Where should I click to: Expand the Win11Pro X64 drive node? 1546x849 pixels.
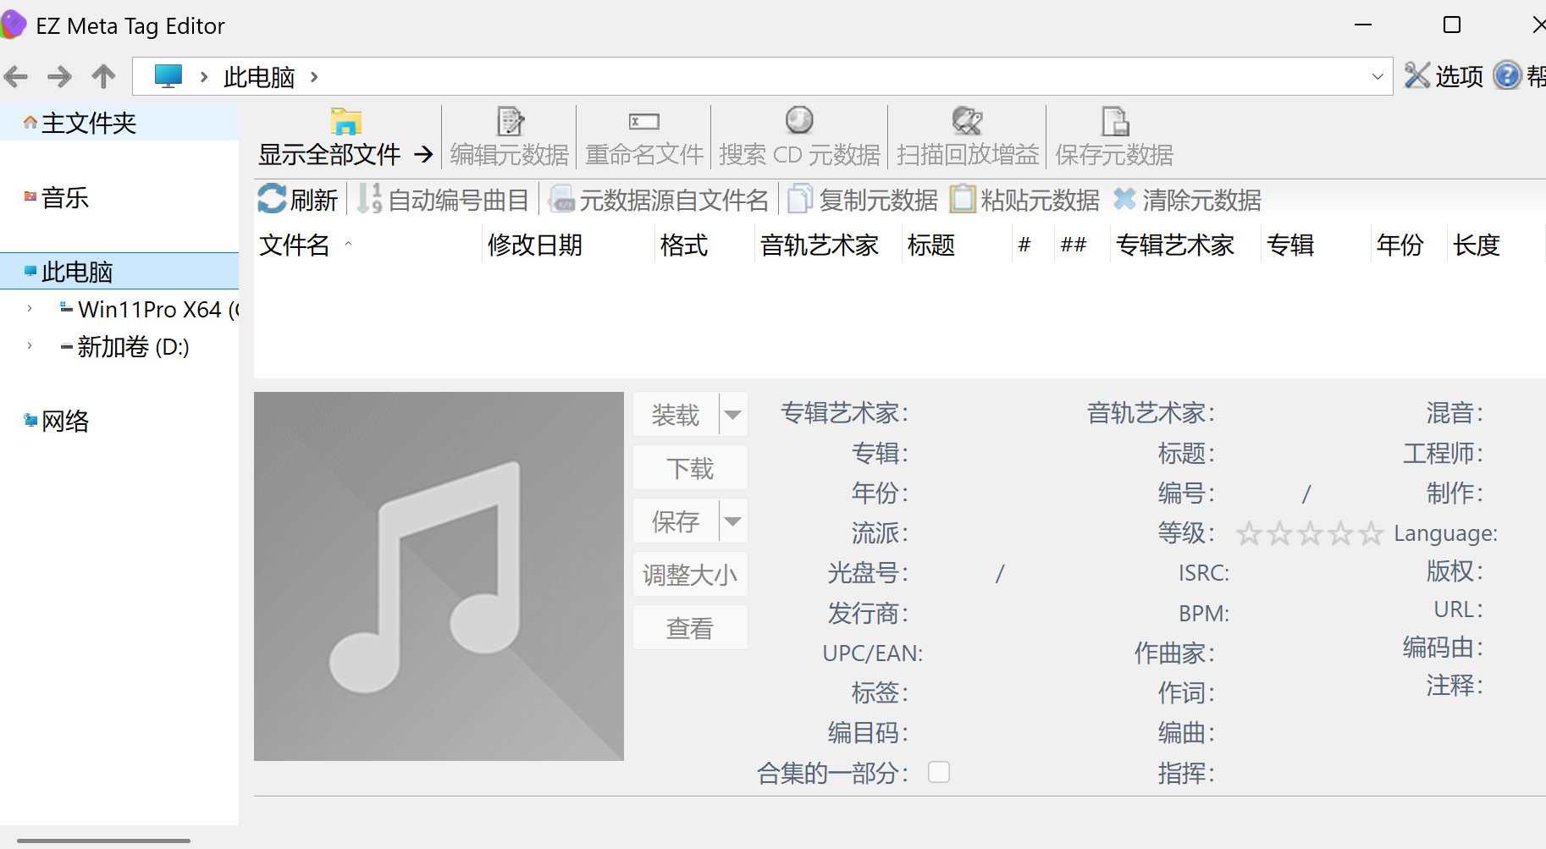click(30, 309)
